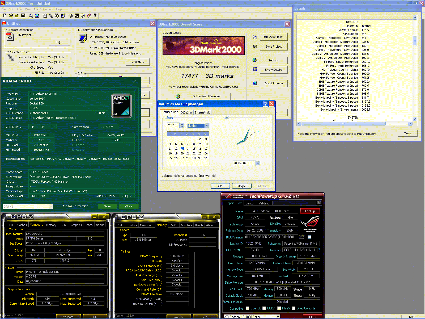Open the Validation tab in GPU-Z

coord(265,203)
